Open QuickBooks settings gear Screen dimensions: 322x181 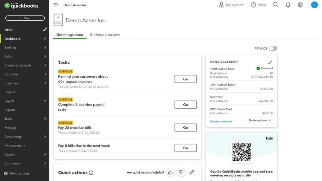[300, 5]
